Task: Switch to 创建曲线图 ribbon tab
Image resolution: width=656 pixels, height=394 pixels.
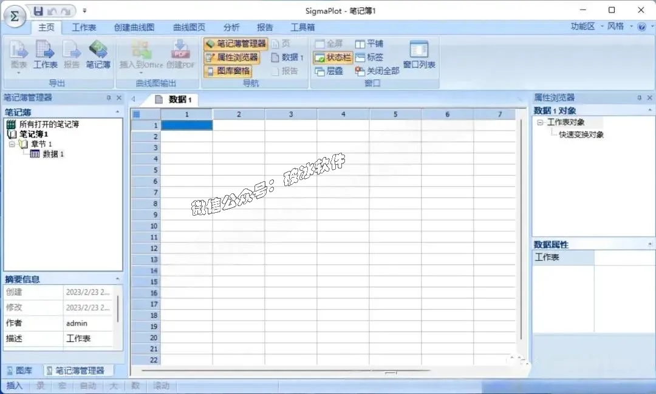Action: pyautogui.click(x=134, y=27)
